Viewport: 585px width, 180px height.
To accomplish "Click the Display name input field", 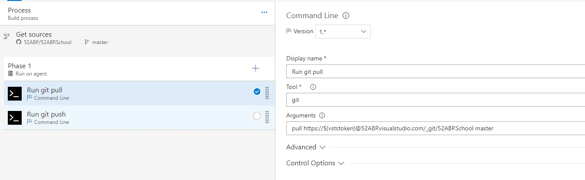I will coord(434,72).
